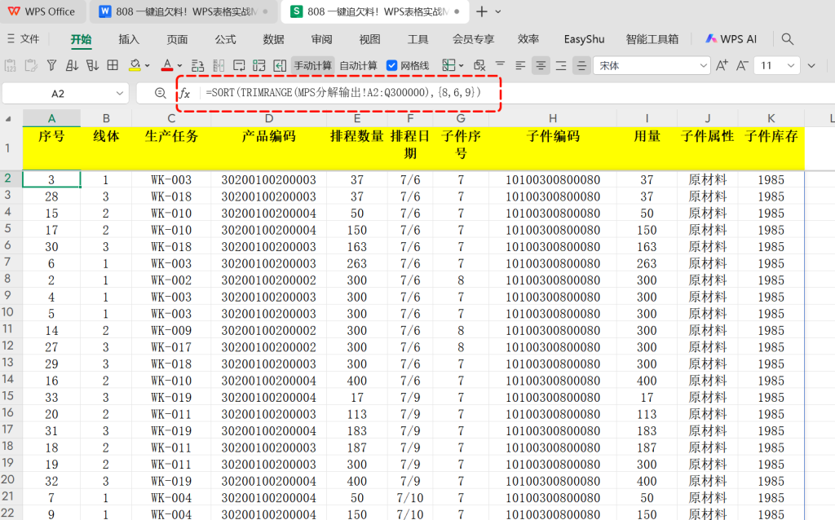Click the select-all corner triangle
The height and width of the screenshot is (520, 835).
(x=8, y=119)
